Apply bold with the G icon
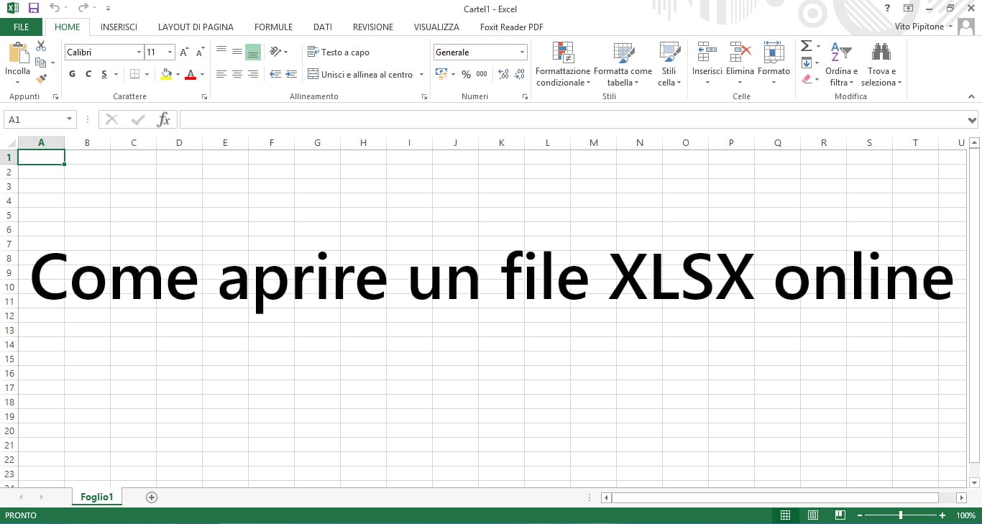Image resolution: width=982 pixels, height=524 pixels. [x=71, y=74]
